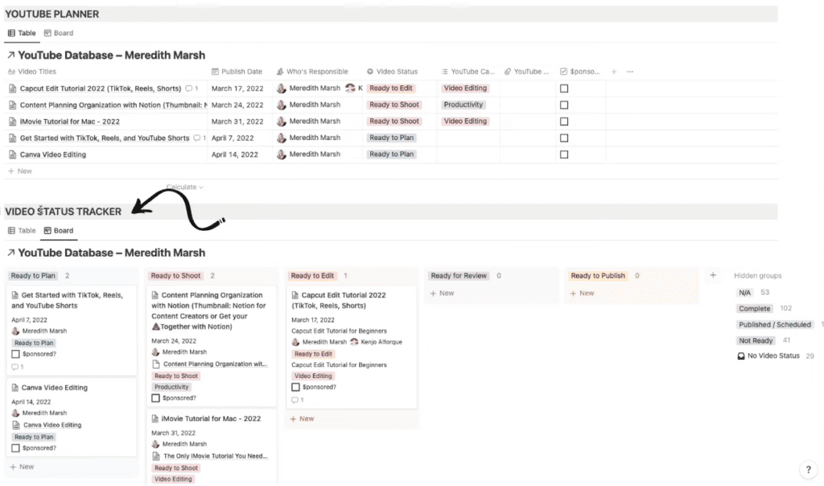Check $ponsored? on Get Started with TikTok card

(16, 354)
